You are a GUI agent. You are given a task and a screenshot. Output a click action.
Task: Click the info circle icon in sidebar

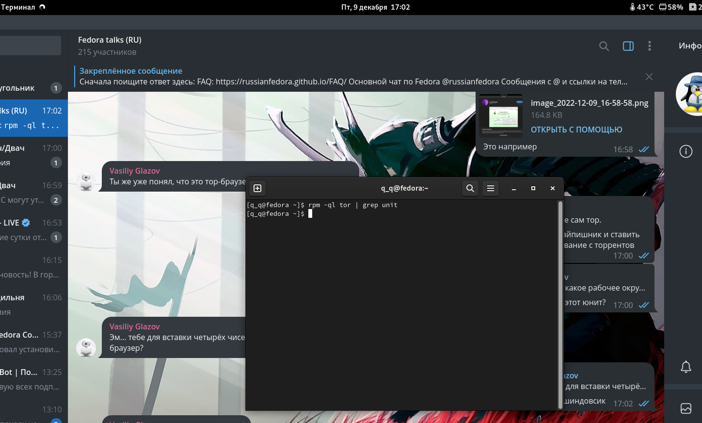(686, 151)
